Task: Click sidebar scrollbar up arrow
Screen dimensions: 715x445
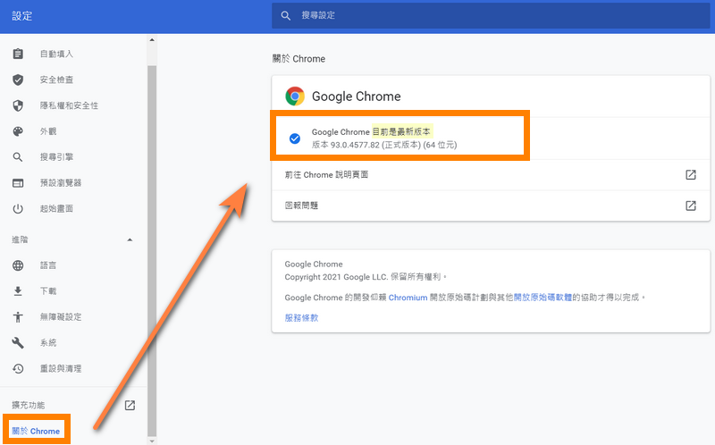Action: [x=152, y=40]
